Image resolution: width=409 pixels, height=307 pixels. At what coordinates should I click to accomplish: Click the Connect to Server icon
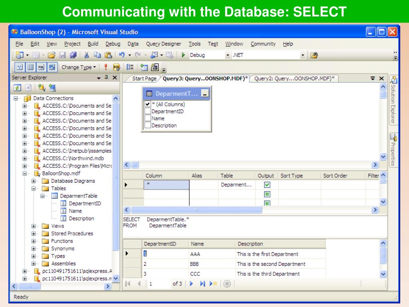click(52, 88)
